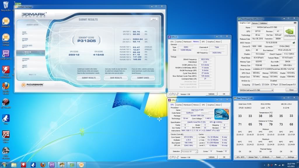The width and height of the screenshot is (299, 168).
Task: Click the Help button in 3DMark Vantage
Action: [154, 20]
